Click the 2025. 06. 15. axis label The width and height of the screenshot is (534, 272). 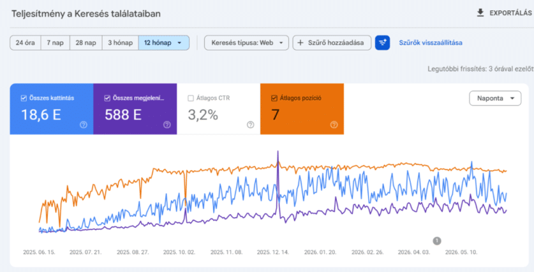click(39, 252)
